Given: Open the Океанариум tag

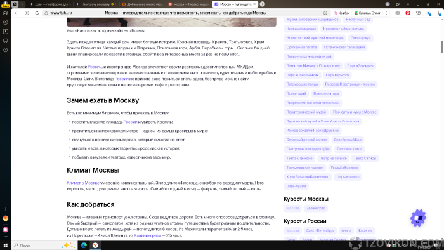Looking at the screenshot, I should coord(360,38).
